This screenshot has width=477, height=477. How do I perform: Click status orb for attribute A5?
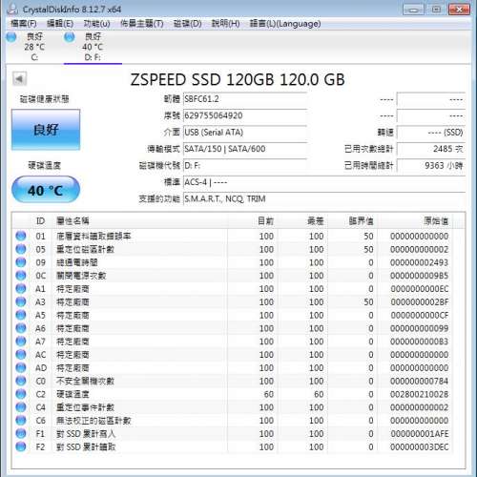[x=21, y=315]
